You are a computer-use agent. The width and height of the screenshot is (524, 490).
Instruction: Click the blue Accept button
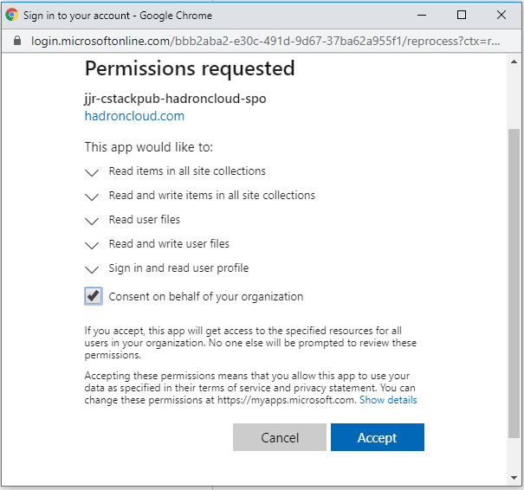(x=378, y=437)
